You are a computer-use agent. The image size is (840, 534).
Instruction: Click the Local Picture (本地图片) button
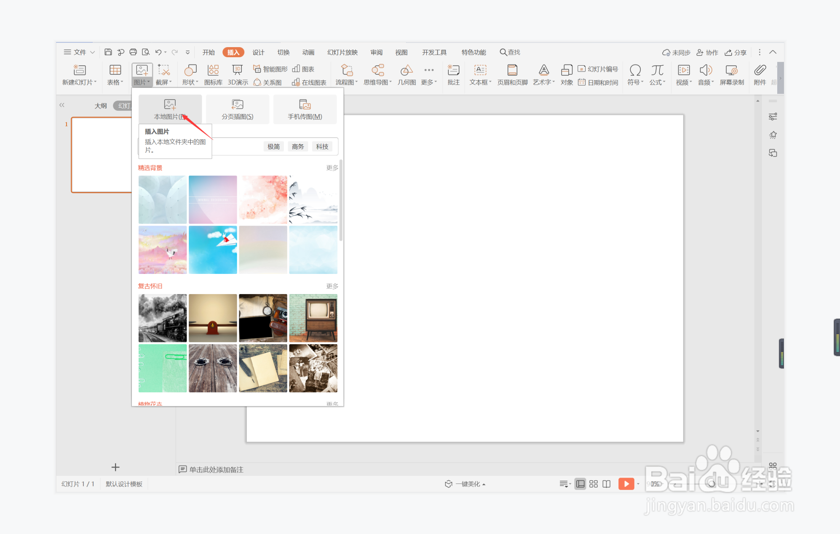point(170,109)
